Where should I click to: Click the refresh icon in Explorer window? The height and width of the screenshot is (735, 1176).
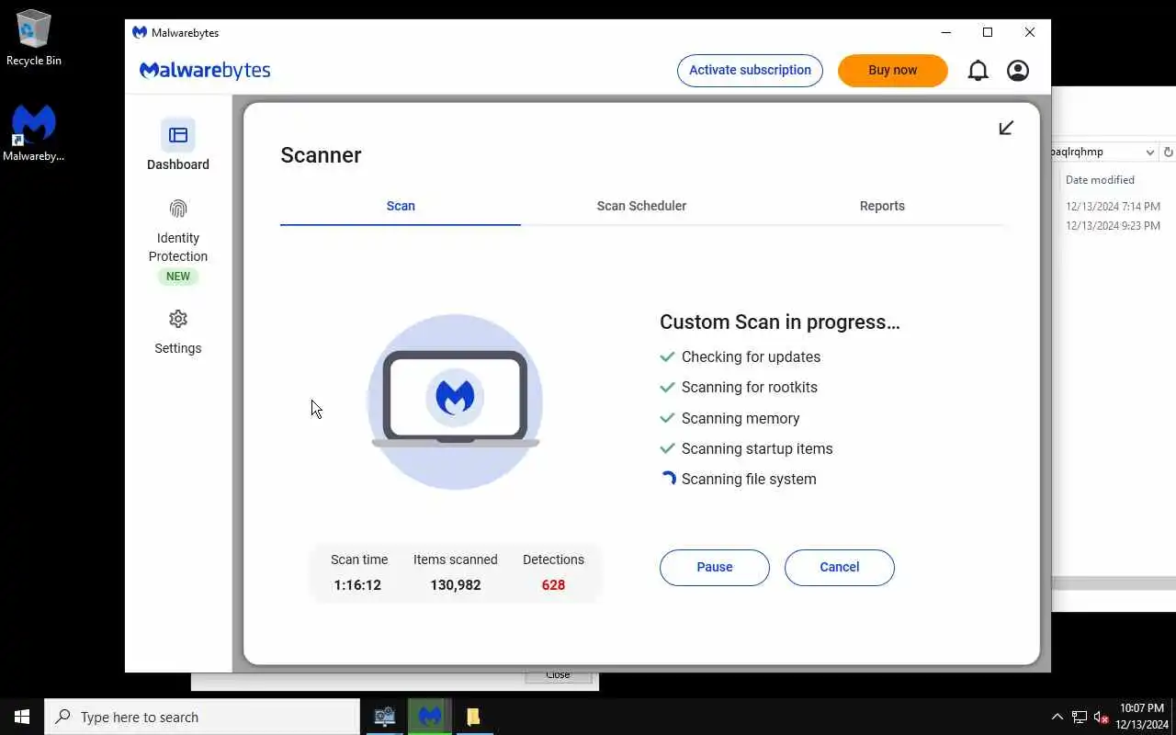coord(1169,153)
